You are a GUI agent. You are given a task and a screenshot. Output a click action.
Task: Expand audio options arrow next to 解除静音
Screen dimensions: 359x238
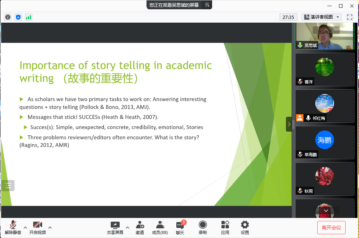[x=25, y=228]
